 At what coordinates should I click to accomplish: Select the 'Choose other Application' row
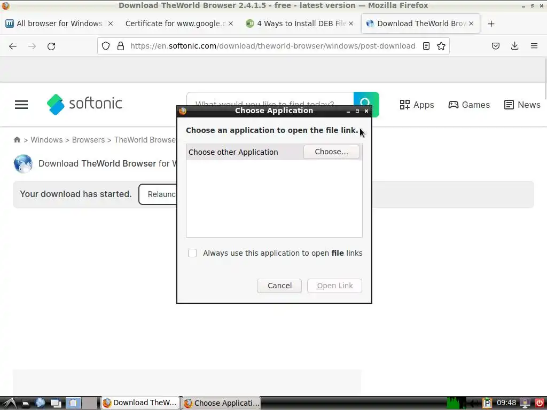274,152
